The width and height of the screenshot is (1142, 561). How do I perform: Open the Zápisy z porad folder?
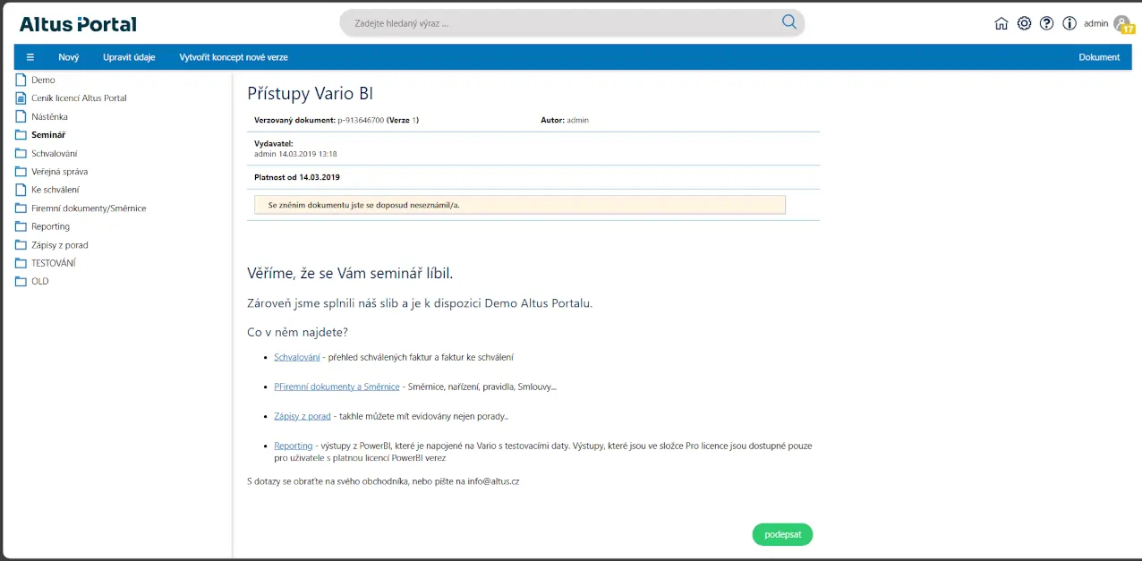pos(59,245)
